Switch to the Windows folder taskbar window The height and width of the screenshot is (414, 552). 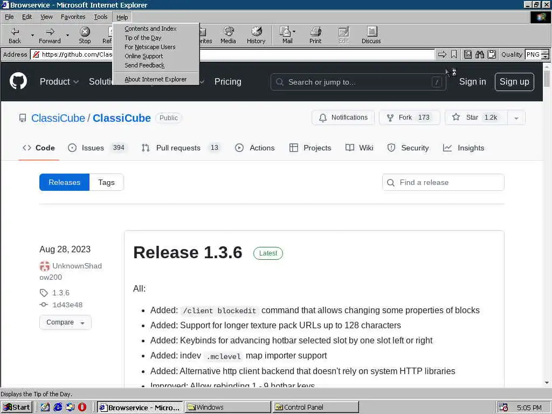click(x=228, y=408)
